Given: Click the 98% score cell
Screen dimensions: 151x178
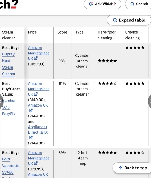Looking at the screenshot, I should point(62,61).
